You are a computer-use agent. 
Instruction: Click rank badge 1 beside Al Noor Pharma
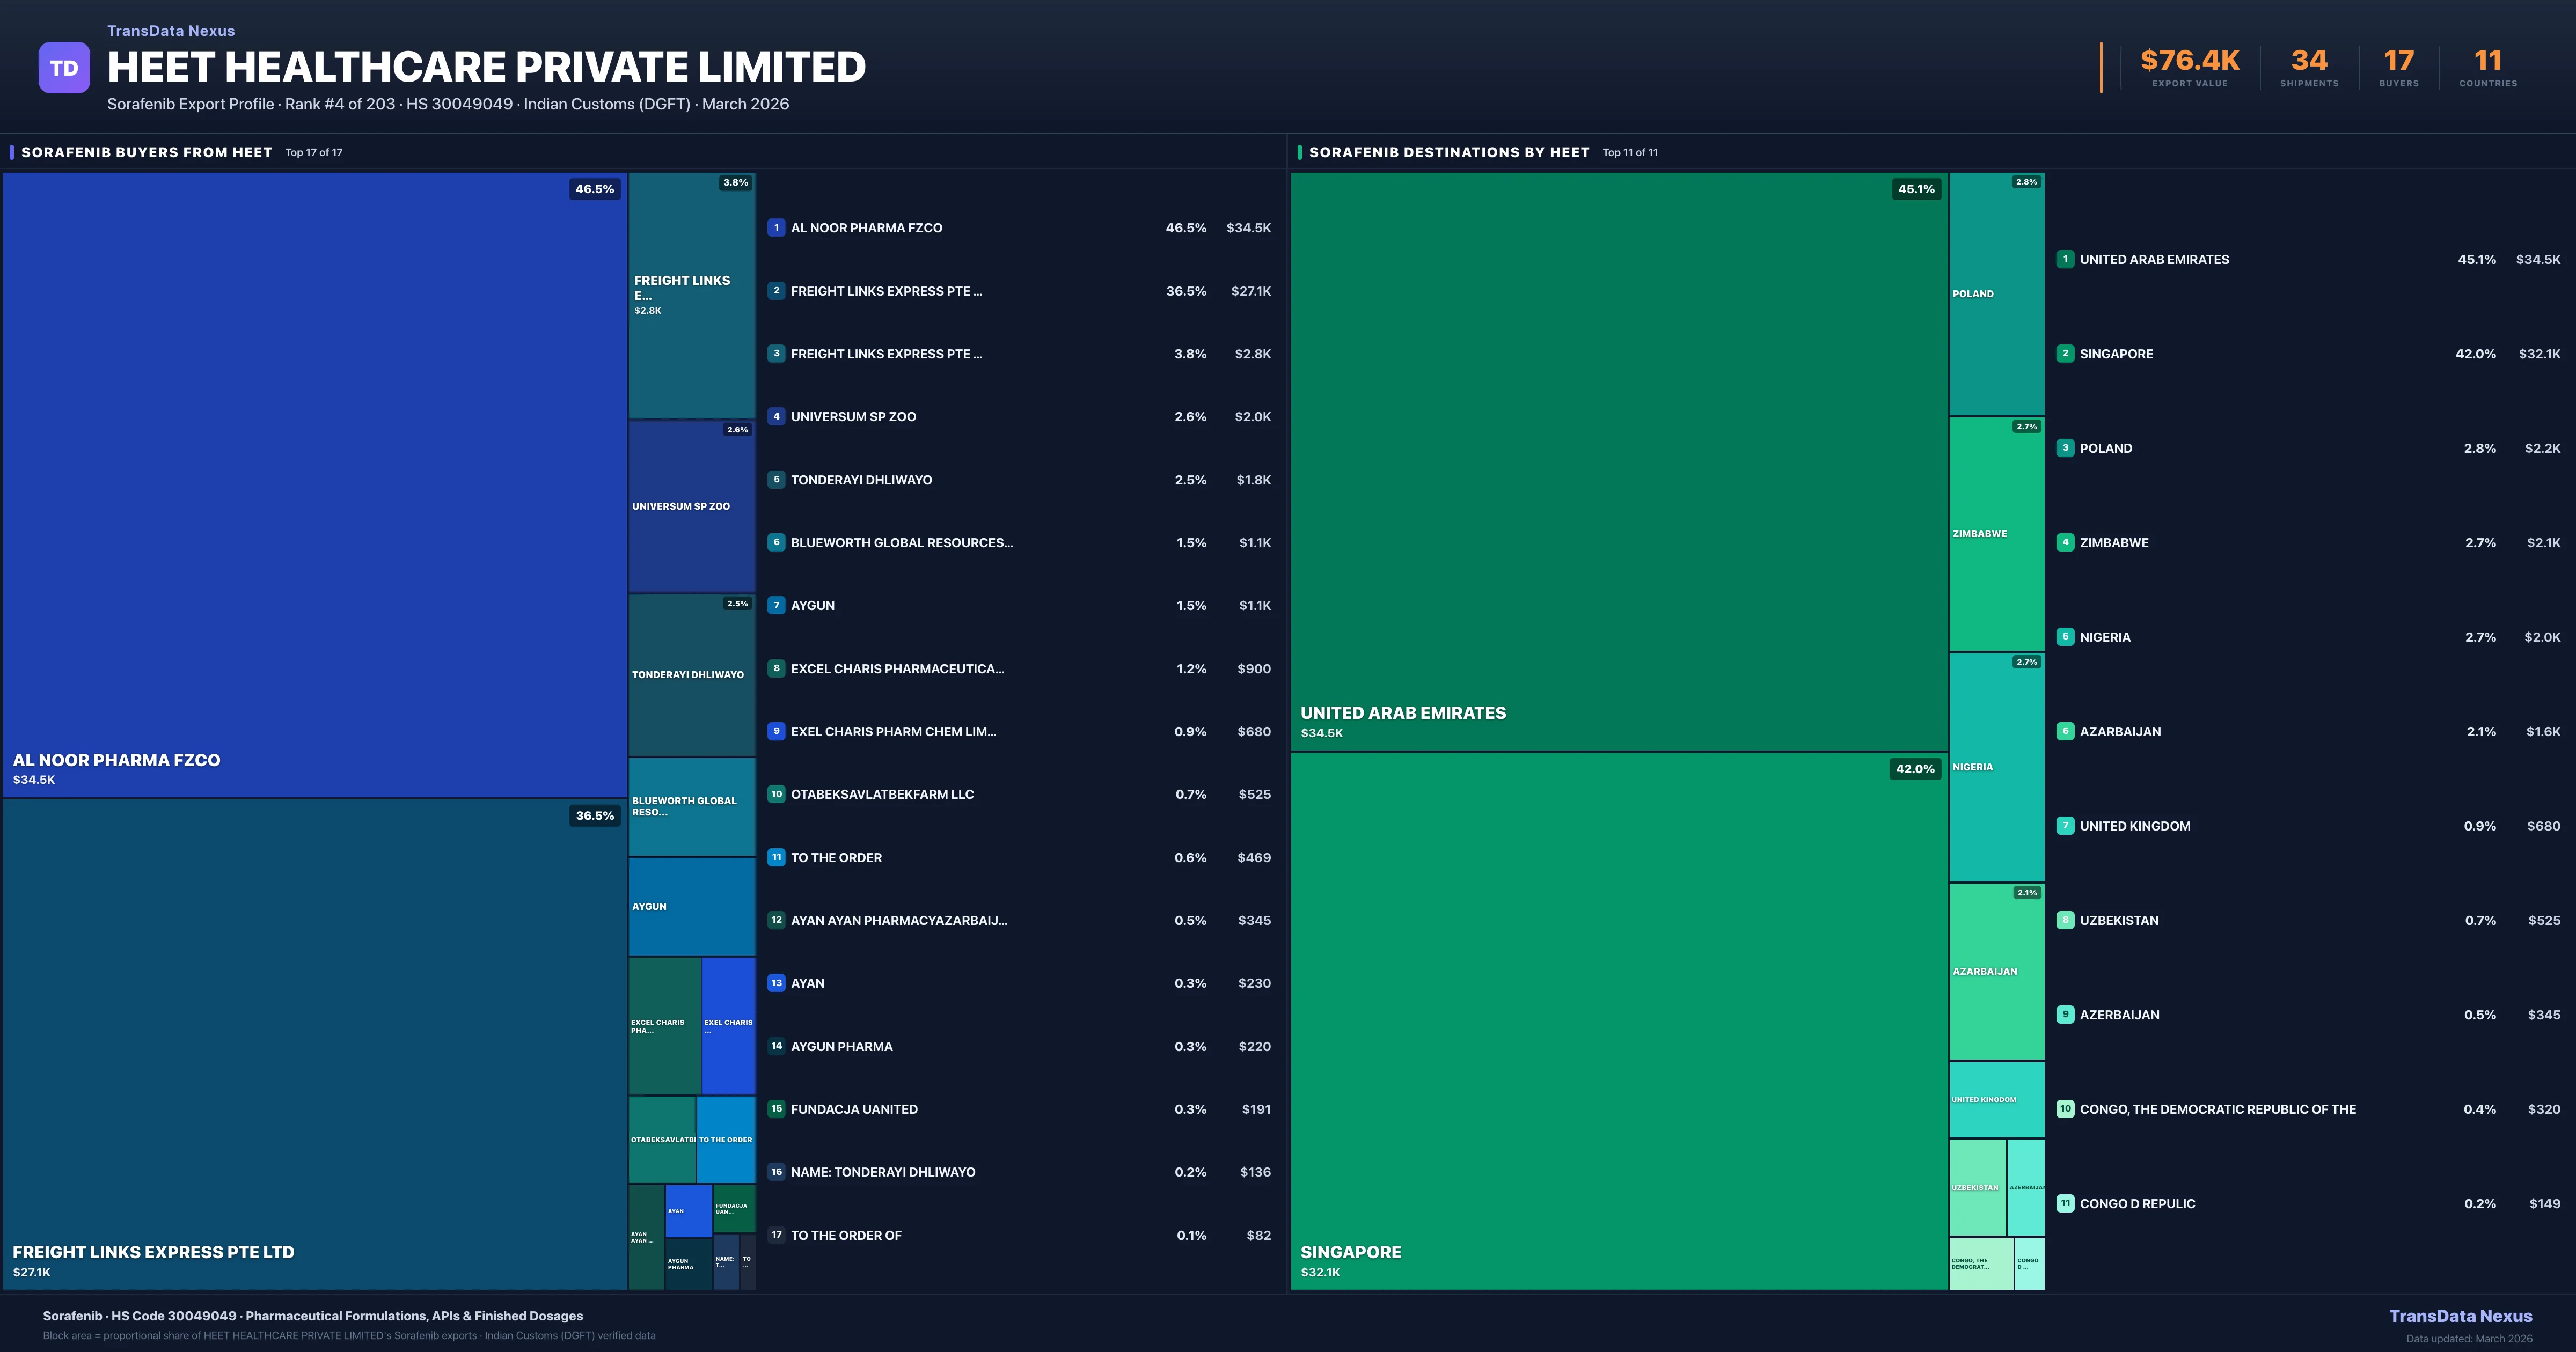tap(776, 228)
